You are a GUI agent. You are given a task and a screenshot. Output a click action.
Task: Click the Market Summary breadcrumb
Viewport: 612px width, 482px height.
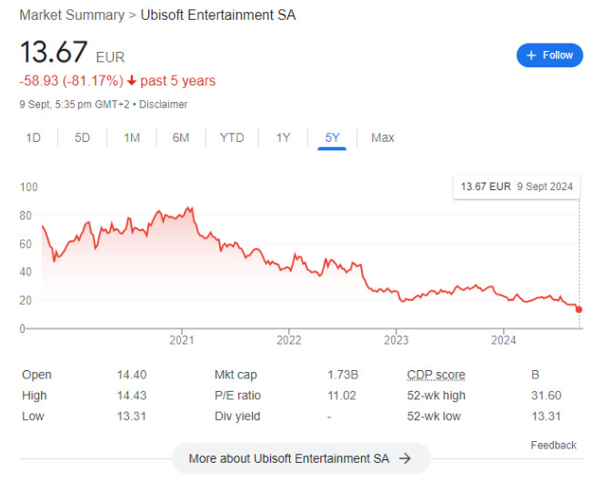[71, 15]
